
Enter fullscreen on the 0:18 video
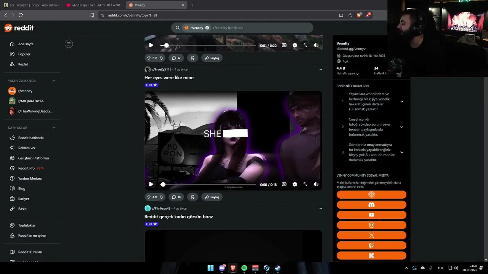(305, 184)
